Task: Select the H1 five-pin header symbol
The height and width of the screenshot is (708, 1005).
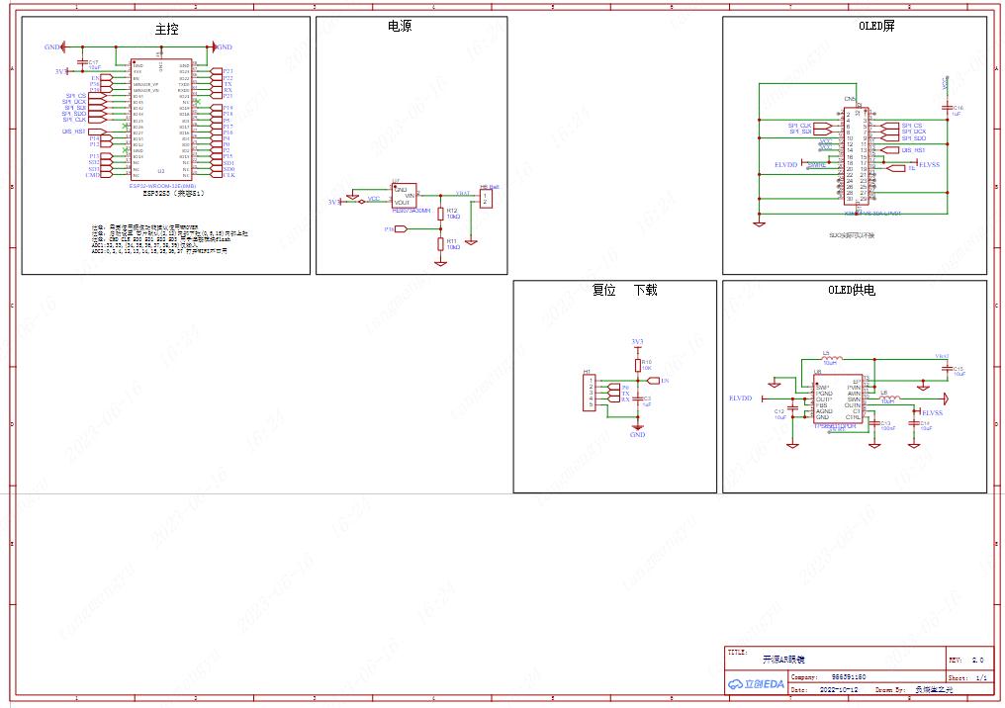Action: tap(589, 393)
